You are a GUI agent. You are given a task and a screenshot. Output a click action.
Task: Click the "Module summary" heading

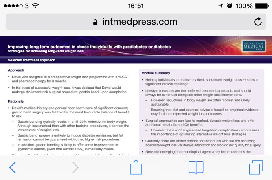point(156,73)
